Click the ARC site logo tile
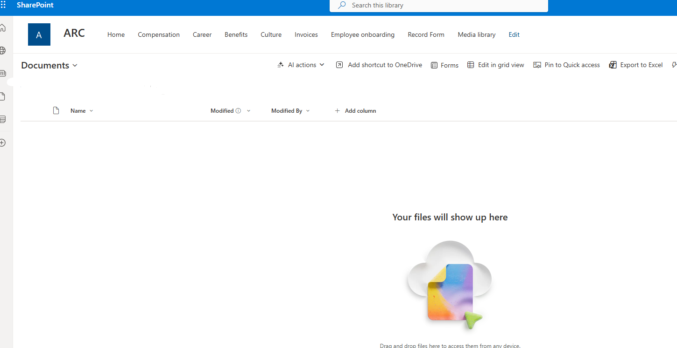 click(39, 34)
